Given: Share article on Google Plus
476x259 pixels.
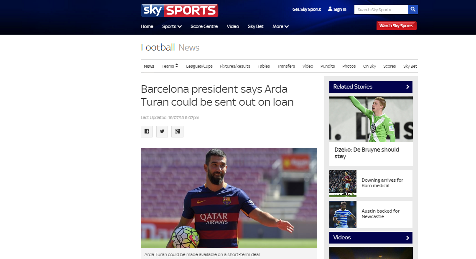Looking at the screenshot, I should click(177, 131).
